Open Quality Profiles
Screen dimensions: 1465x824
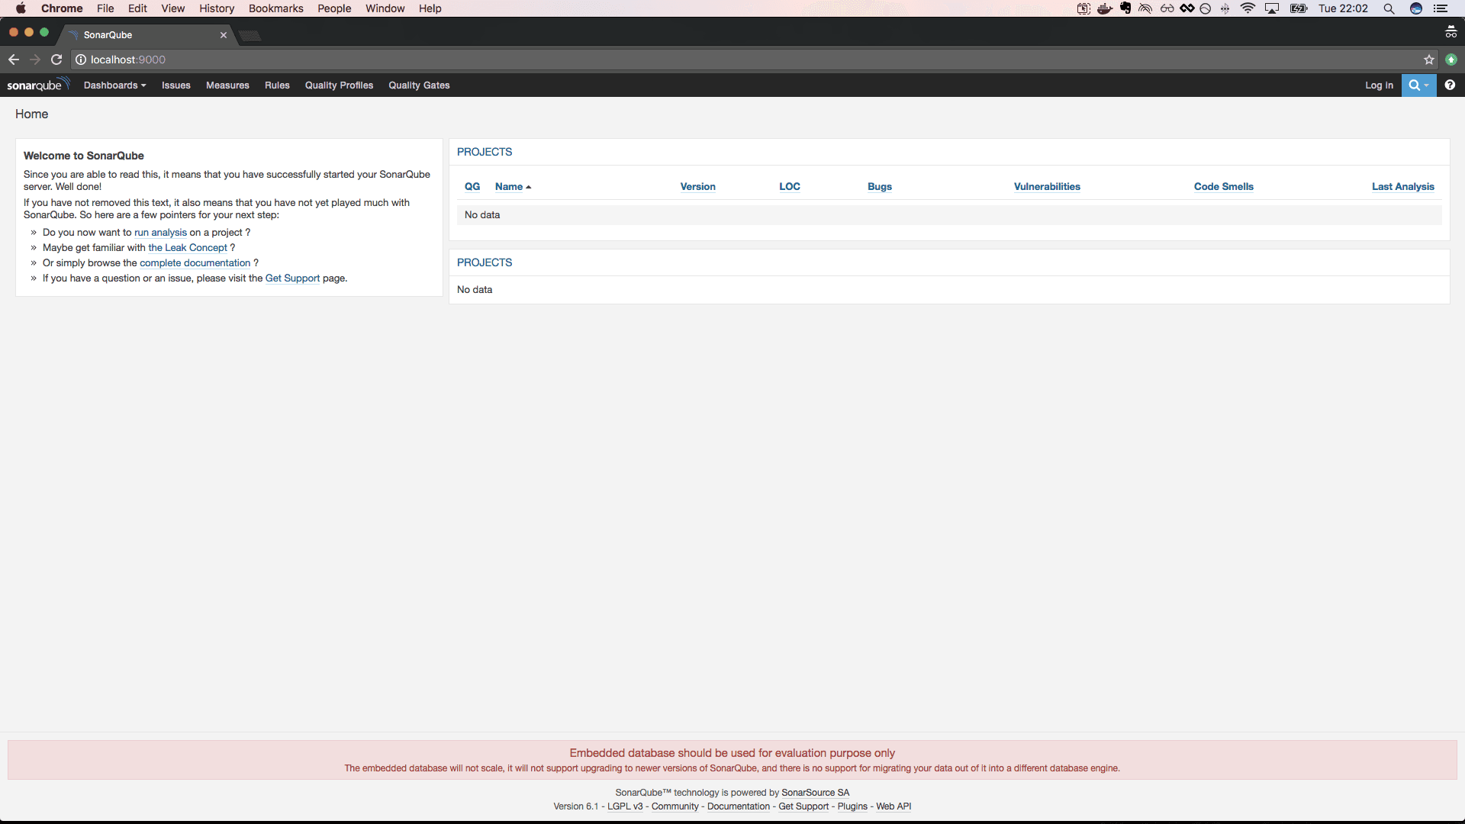point(339,85)
